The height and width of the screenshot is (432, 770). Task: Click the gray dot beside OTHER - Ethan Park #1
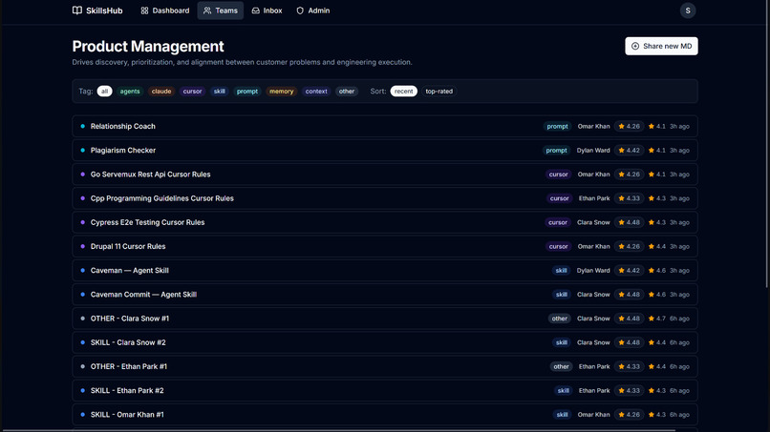pyautogui.click(x=82, y=366)
